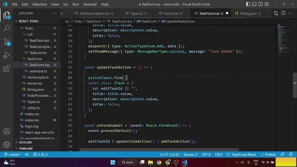Switch to the Home.tsx tab
Screen dimensions: 297x167
click(171, 13)
